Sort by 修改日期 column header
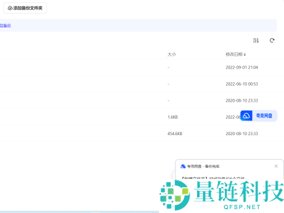Viewport: 284px width, 213px height. [236, 55]
